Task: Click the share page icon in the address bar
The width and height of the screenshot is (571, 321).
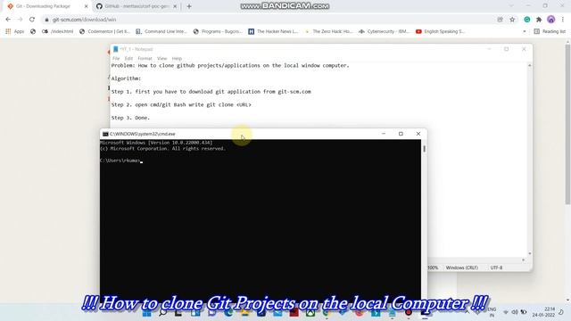Action: point(500,20)
